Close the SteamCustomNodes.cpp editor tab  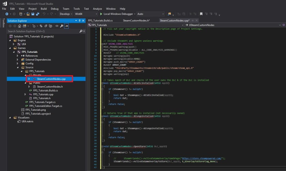[x=197, y=20]
